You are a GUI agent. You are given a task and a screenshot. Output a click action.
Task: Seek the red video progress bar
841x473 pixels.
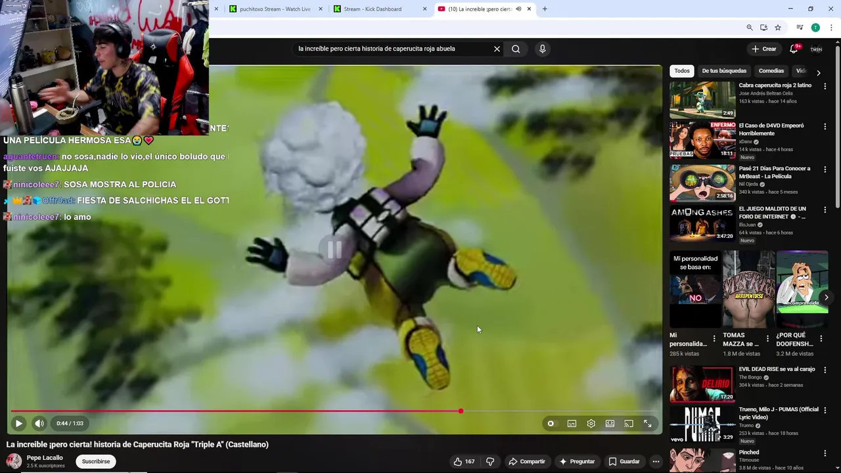335,411
